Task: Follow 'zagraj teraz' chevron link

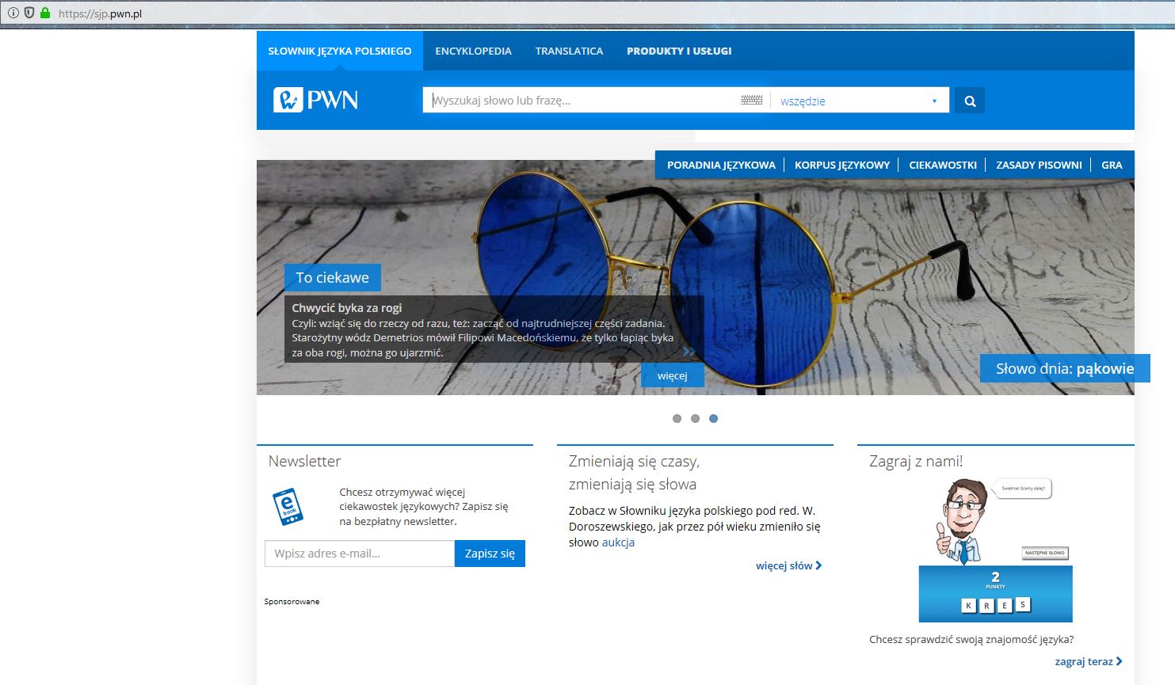Action: 1088,661
